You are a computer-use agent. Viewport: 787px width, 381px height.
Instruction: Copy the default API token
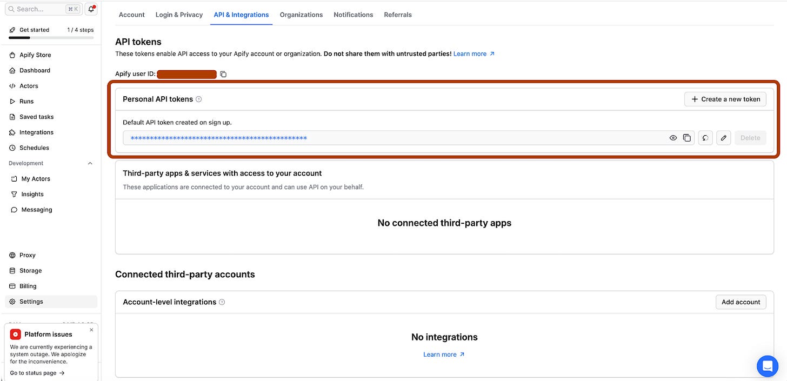687,138
